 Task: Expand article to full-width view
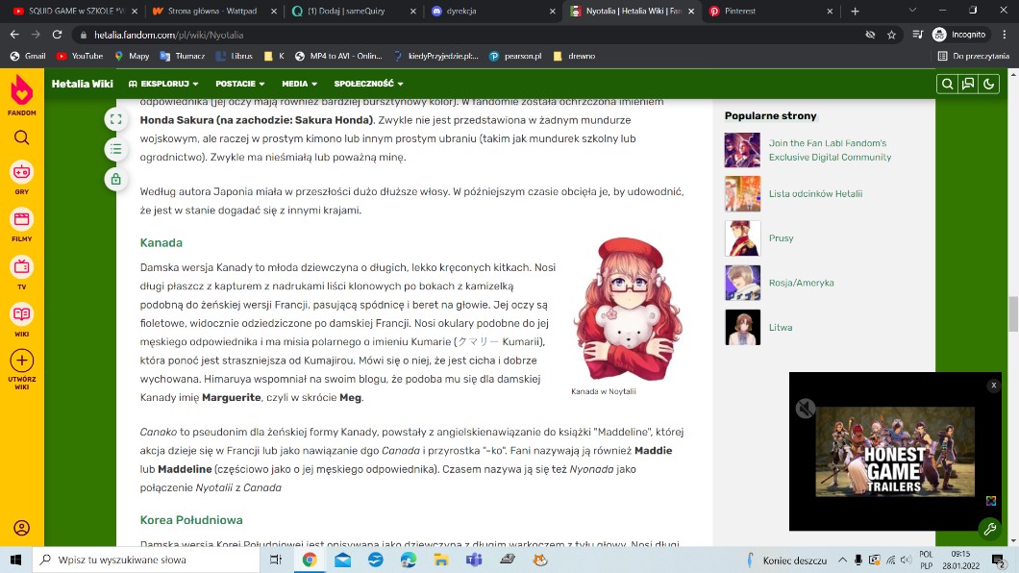[x=115, y=119]
